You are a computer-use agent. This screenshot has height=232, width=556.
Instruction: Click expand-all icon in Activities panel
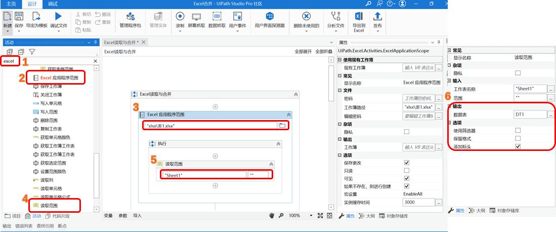10,52
